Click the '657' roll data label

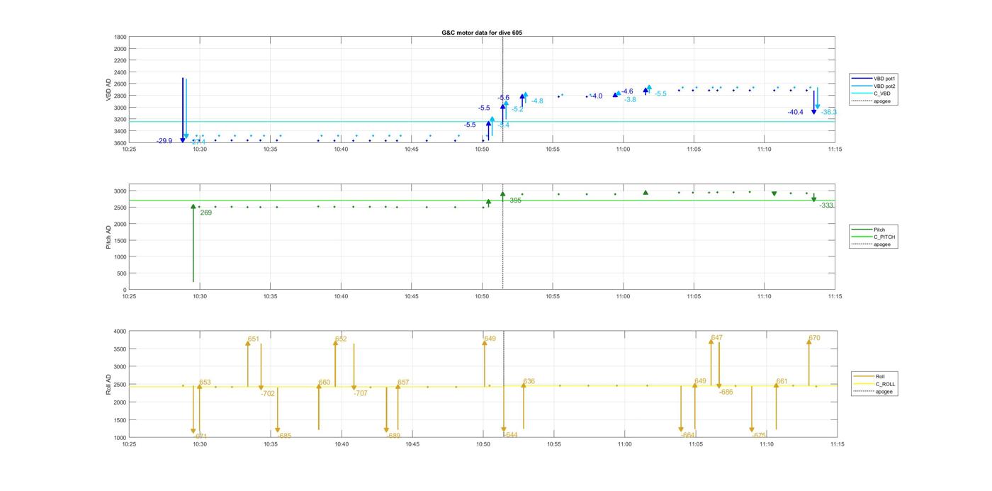403,383
